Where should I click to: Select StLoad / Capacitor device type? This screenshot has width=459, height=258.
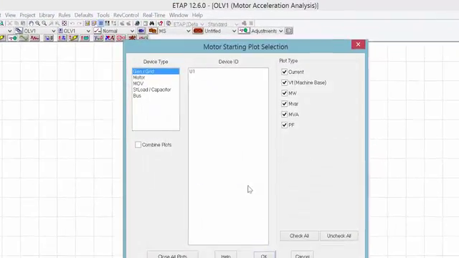pyautogui.click(x=156, y=90)
